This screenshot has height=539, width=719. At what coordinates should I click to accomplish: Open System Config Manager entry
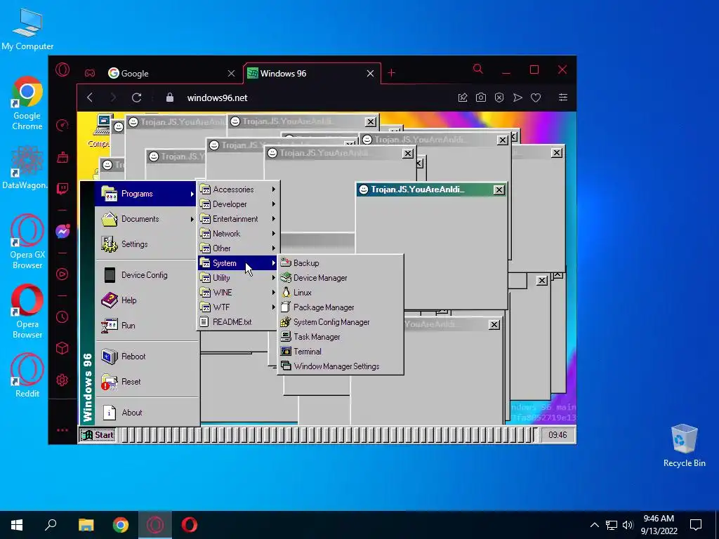pos(341,321)
